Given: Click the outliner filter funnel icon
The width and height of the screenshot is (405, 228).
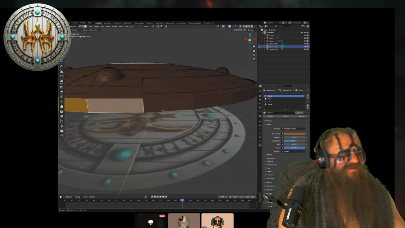Looking at the screenshot, I should (302, 26).
